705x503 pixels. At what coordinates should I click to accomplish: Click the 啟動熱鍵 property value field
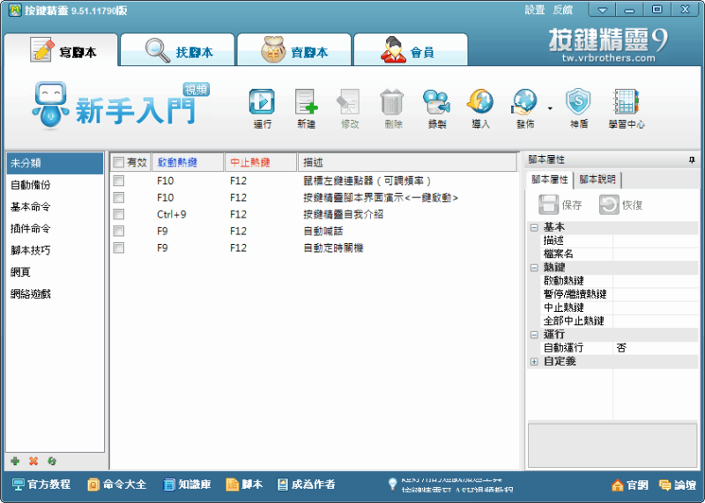pos(655,281)
